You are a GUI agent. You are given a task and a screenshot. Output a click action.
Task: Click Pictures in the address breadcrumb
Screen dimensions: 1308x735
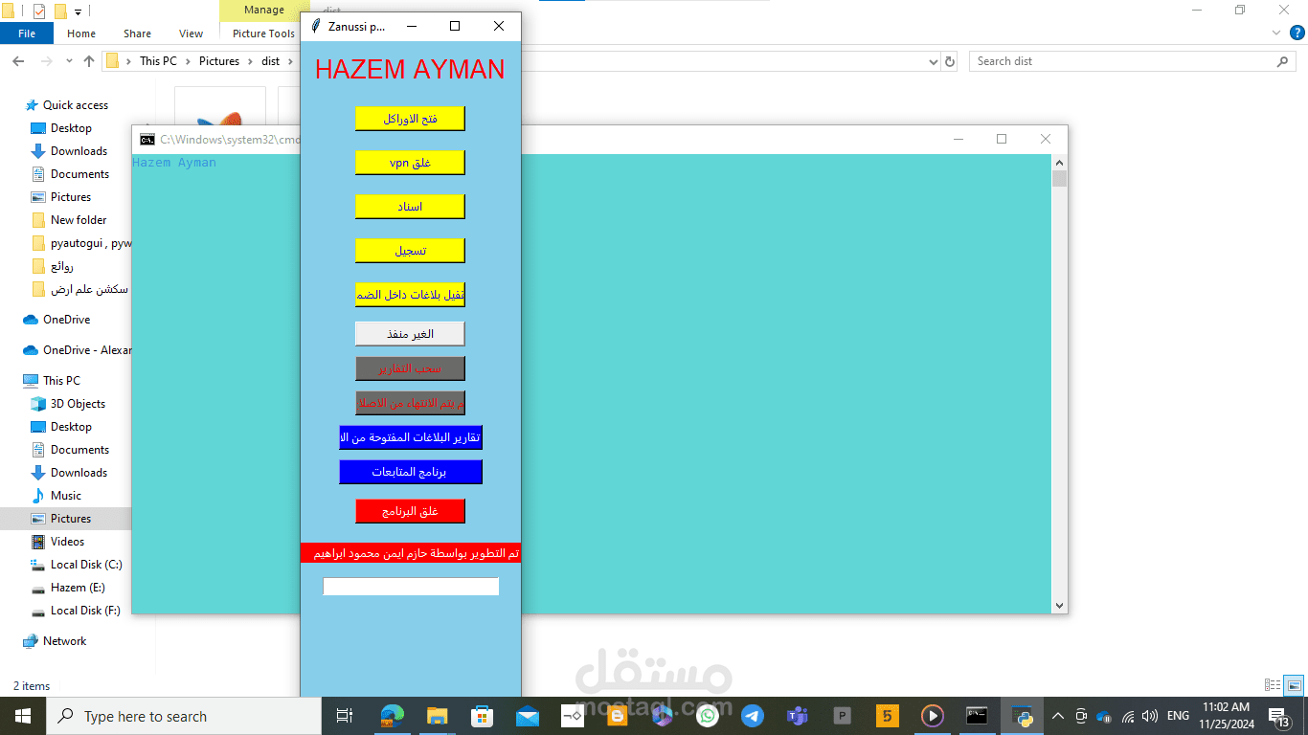[219, 61]
